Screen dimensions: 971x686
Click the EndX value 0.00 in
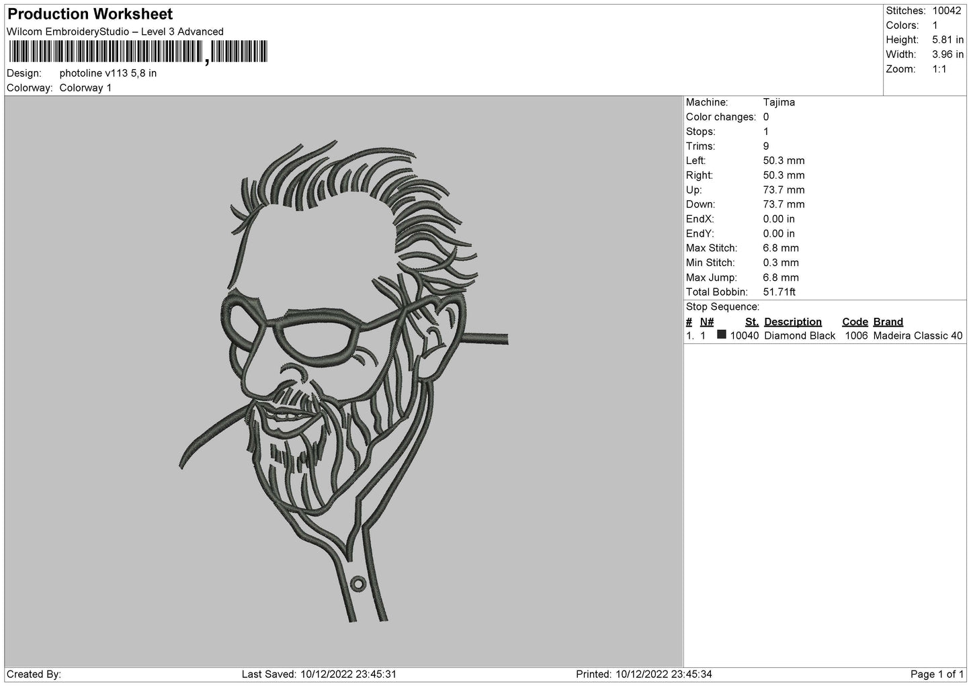(779, 219)
